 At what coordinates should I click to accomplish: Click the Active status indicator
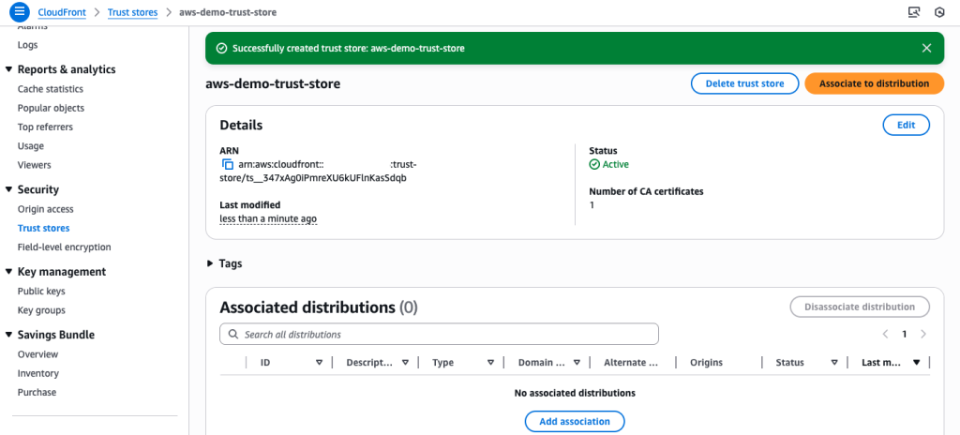click(608, 164)
